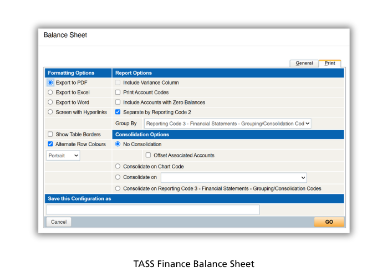Enable Show Table Borders checkbox

point(50,134)
